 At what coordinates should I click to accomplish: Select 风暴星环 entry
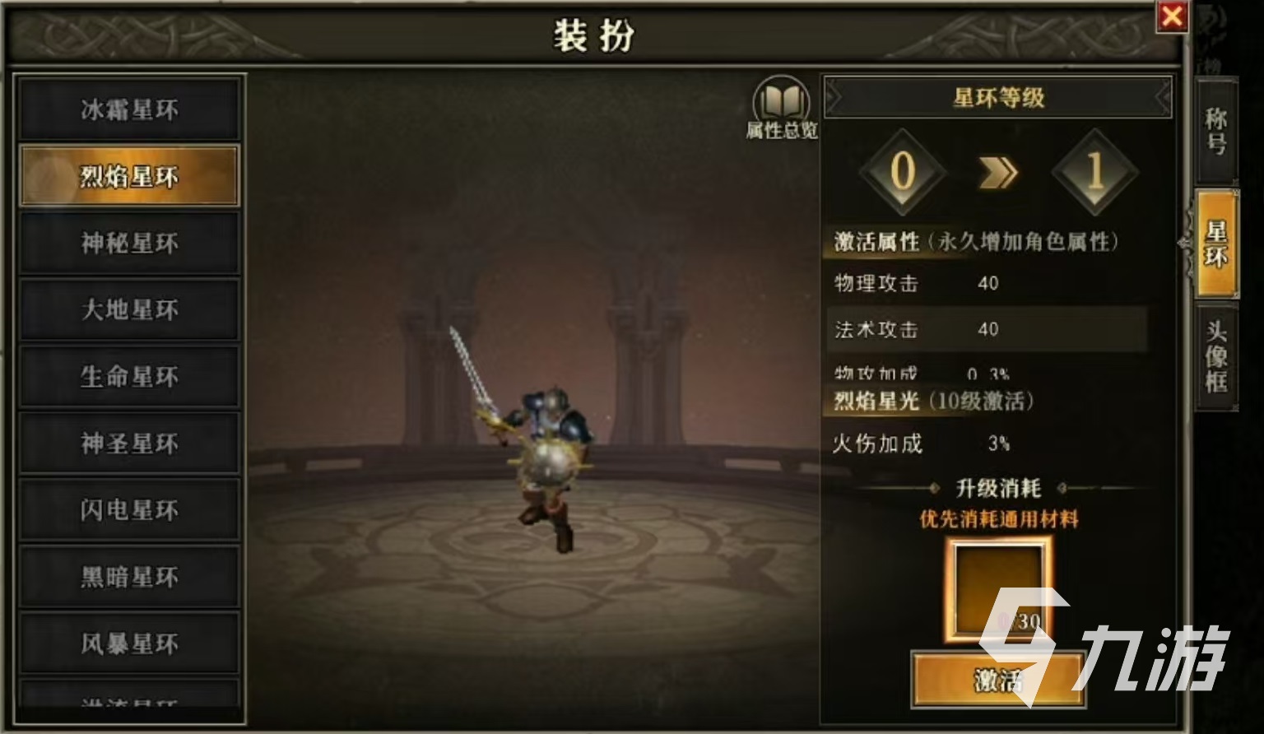point(129,643)
